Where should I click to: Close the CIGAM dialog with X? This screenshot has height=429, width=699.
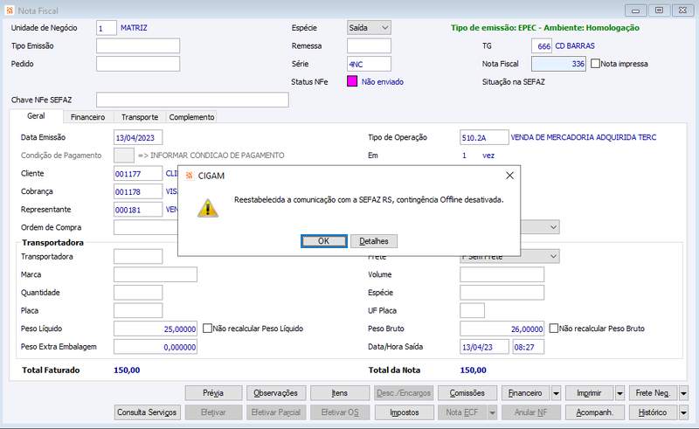point(509,176)
